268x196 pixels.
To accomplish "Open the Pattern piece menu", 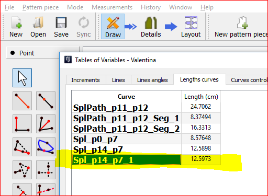I will (x=40, y=7).
